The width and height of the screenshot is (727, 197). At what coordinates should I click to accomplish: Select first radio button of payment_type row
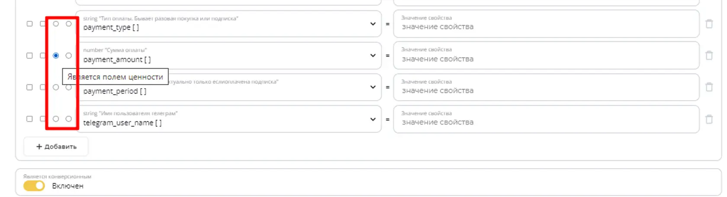point(56,24)
